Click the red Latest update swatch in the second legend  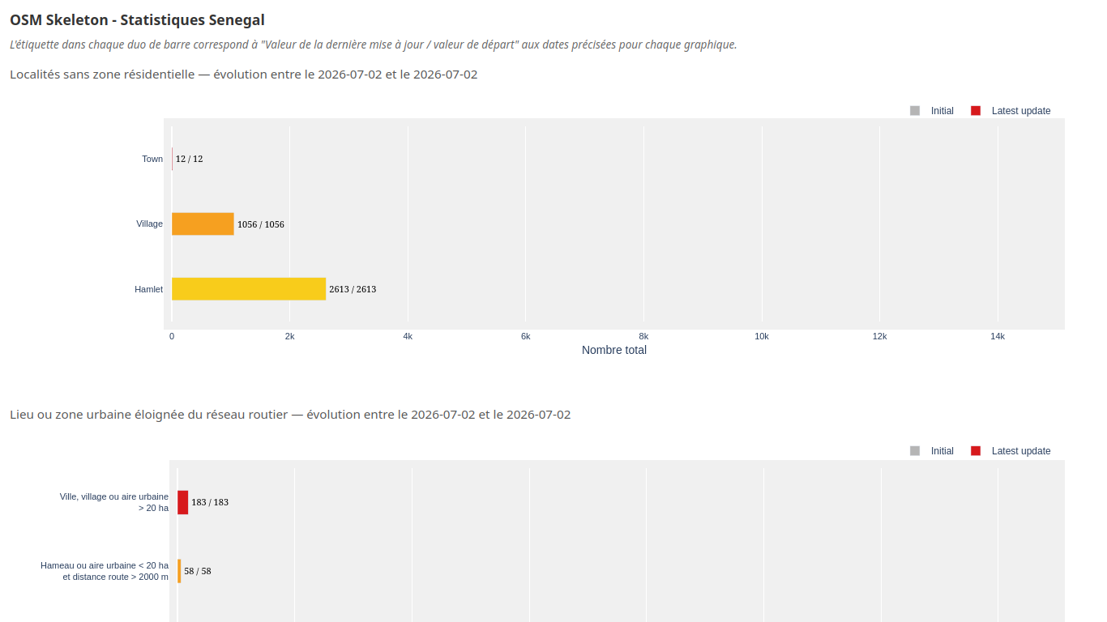(976, 451)
